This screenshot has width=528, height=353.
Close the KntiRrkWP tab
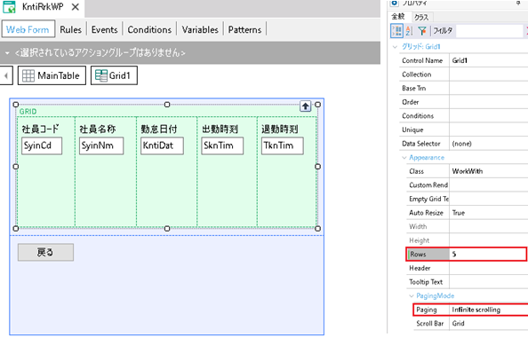76,7
